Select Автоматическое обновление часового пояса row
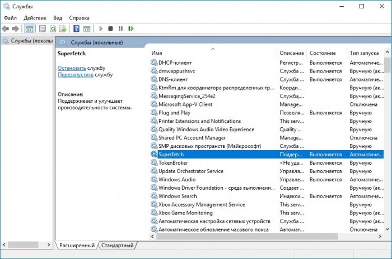Viewport: 392px width, 259px height. 267,229
